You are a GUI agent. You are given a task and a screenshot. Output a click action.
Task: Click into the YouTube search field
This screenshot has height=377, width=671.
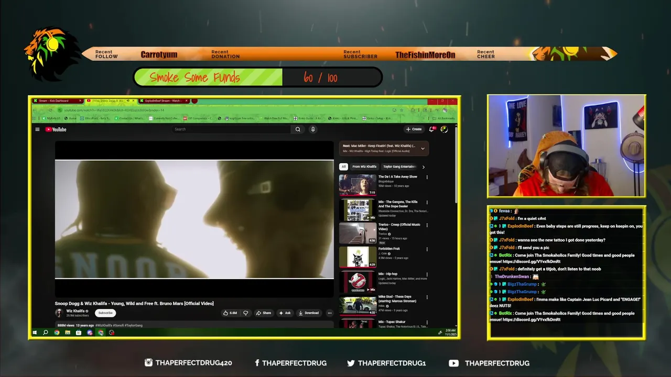pyautogui.click(x=231, y=129)
